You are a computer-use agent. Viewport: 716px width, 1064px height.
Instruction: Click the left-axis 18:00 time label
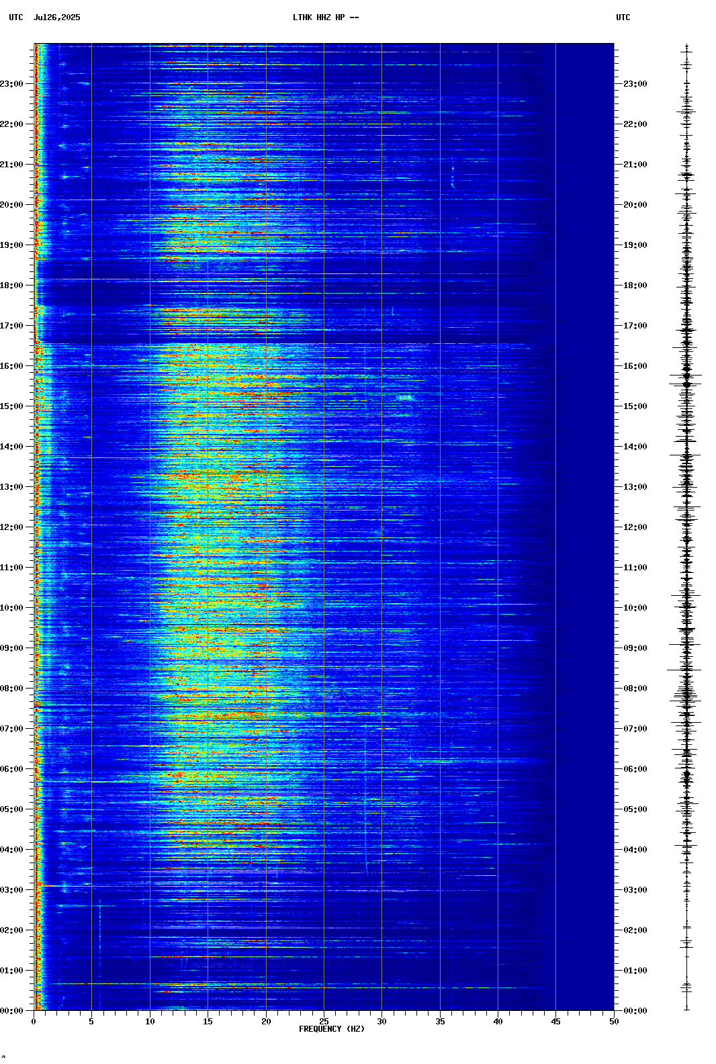11,285
